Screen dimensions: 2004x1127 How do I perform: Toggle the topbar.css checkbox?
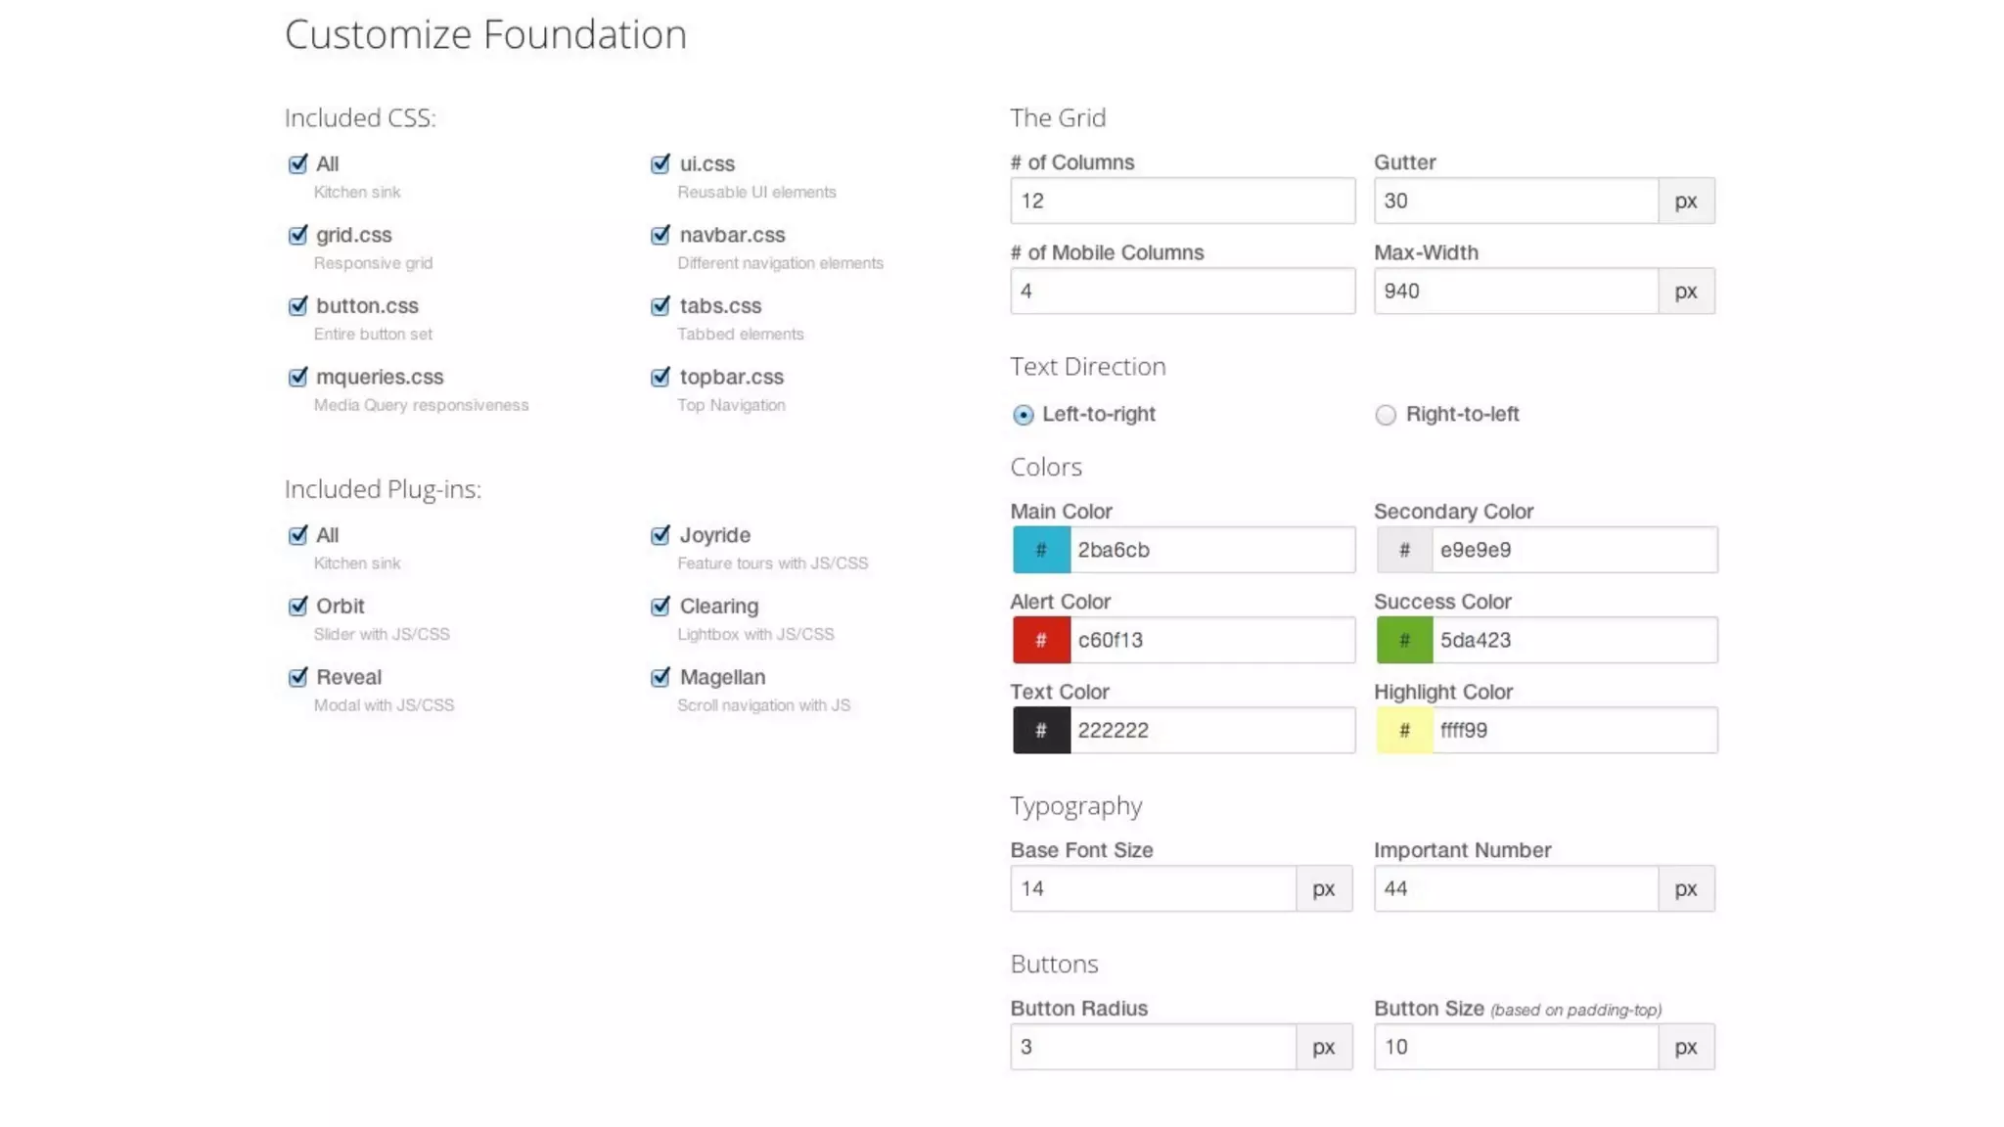click(x=660, y=377)
